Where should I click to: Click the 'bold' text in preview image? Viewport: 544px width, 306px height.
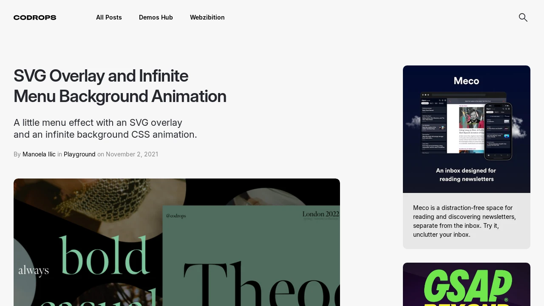(x=105, y=255)
